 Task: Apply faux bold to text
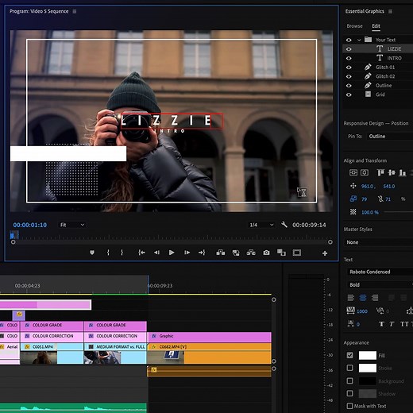381,324
